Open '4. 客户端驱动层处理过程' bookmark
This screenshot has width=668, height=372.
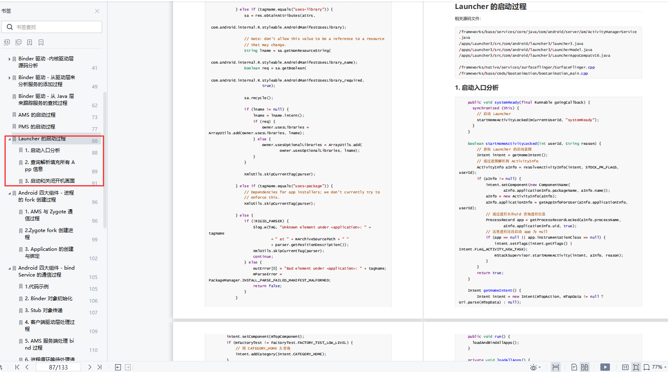click(x=50, y=325)
